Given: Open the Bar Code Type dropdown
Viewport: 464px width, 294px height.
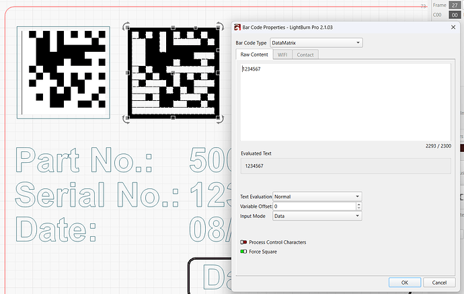Looking at the screenshot, I should [316, 42].
